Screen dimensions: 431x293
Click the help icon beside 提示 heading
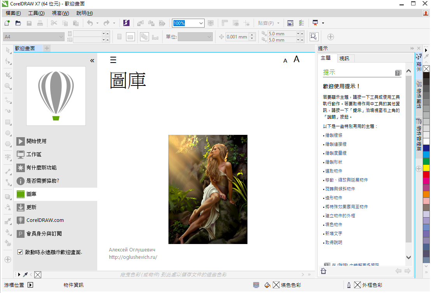click(x=398, y=73)
